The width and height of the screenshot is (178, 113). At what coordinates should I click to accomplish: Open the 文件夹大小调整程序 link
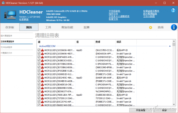(119, 16)
